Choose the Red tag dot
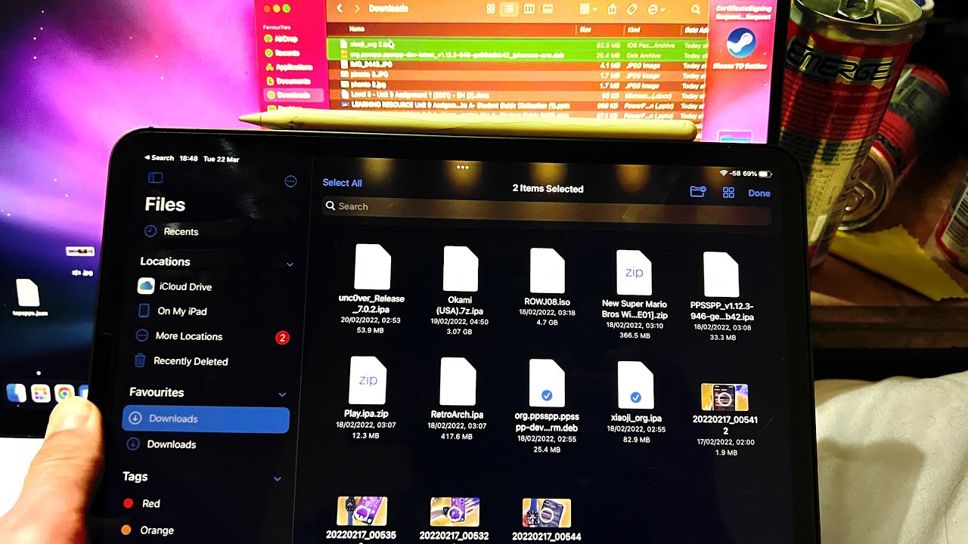This screenshot has width=968, height=544. click(128, 503)
